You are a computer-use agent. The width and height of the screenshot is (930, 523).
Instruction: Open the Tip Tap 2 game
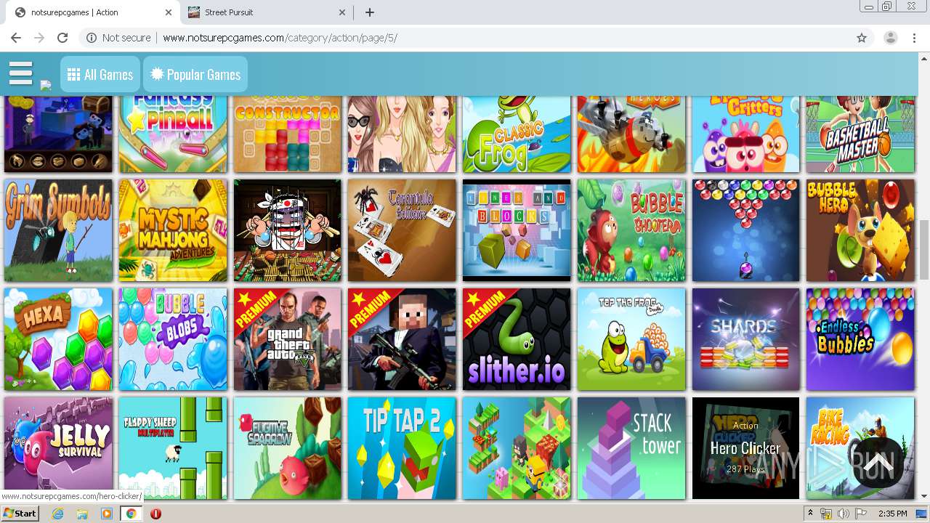tap(402, 448)
